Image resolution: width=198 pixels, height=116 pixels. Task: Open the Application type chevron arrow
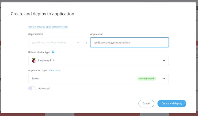coord(164,79)
